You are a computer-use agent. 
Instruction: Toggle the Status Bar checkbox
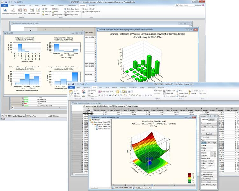[89, 96]
